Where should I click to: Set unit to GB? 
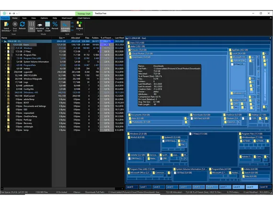point(72,23)
